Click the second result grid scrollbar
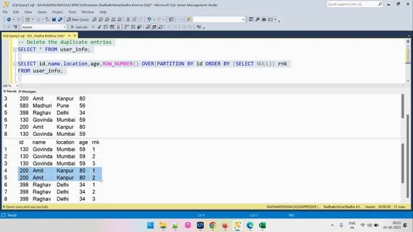Image resolution: width=413 pixels, height=232 pixels. pos(403,163)
